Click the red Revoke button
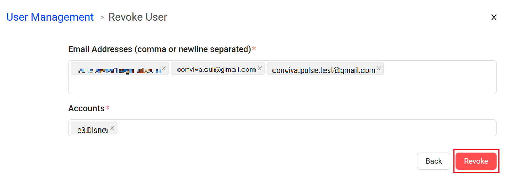 [x=476, y=161]
